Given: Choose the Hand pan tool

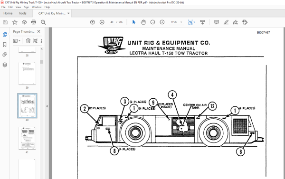Looking at the screenshot, I should click(x=143, y=22).
